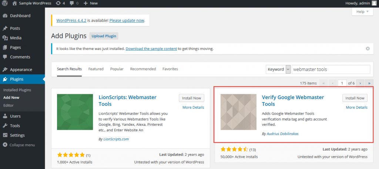
Task: Switch to the Favorites tab
Action: [170, 69]
